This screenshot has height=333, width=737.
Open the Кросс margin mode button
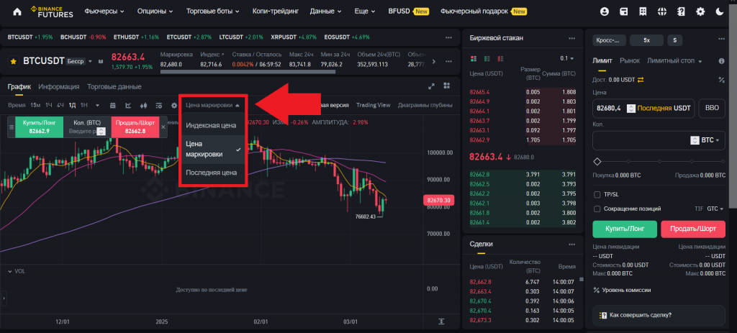point(609,40)
